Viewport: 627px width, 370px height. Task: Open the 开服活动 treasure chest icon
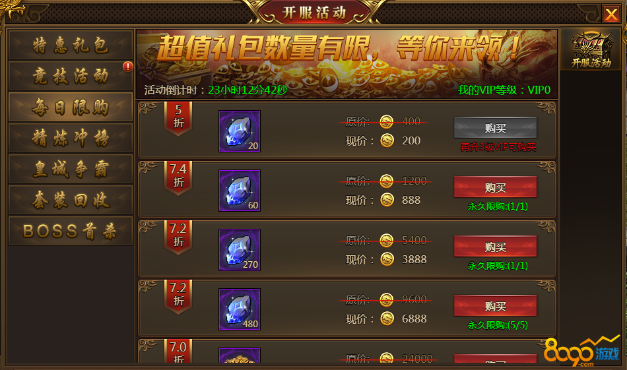click(591, 49)
